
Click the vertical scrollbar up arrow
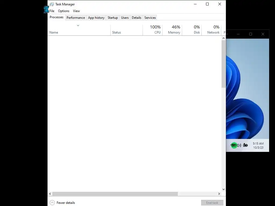223,38
